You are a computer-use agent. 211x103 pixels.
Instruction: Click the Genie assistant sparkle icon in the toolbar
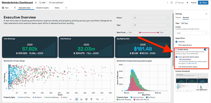[70, 99]
